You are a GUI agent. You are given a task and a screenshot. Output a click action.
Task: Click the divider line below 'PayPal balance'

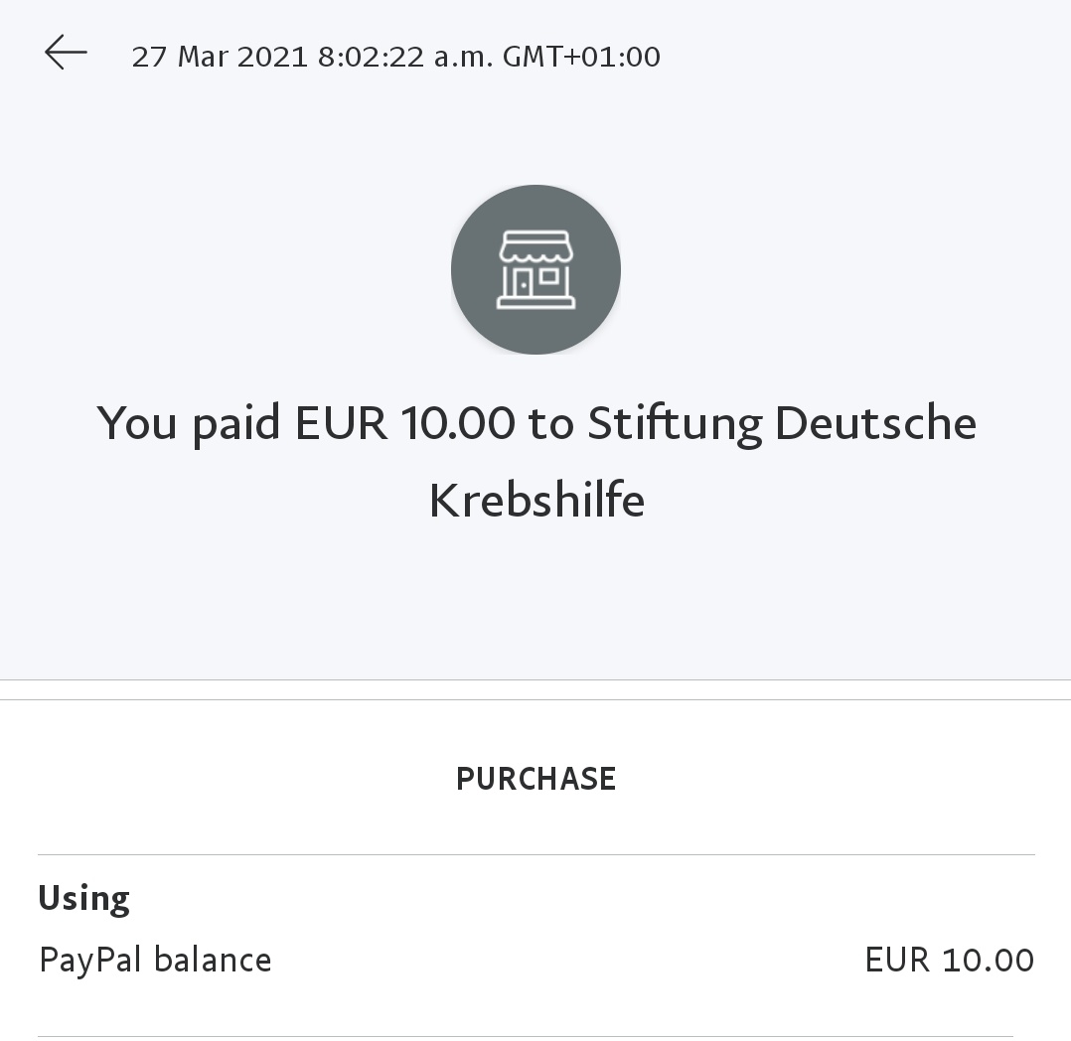[525, 1036]
